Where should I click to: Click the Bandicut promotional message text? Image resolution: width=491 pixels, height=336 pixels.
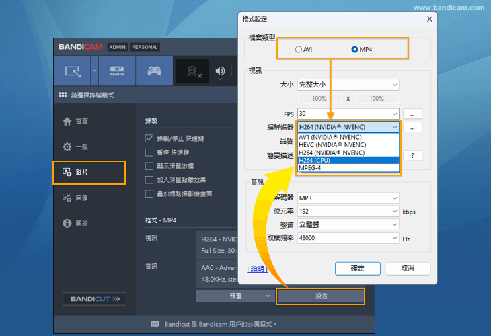point(221,324)
